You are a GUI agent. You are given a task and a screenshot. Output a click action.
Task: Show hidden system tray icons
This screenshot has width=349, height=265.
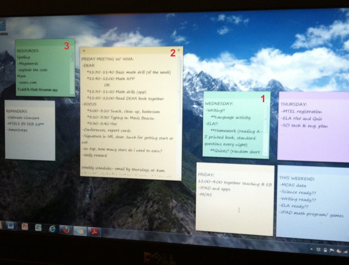[312, 249]
